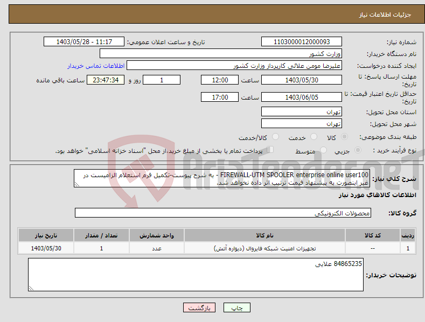
Task: Click the اطلاعات کالاهای مورد نیاز section heading
Action: (x=377, y=195)
